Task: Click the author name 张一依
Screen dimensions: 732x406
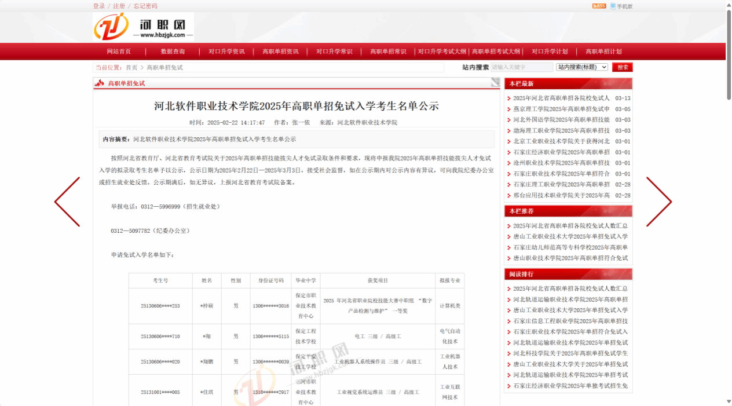Action: point(301,123)
